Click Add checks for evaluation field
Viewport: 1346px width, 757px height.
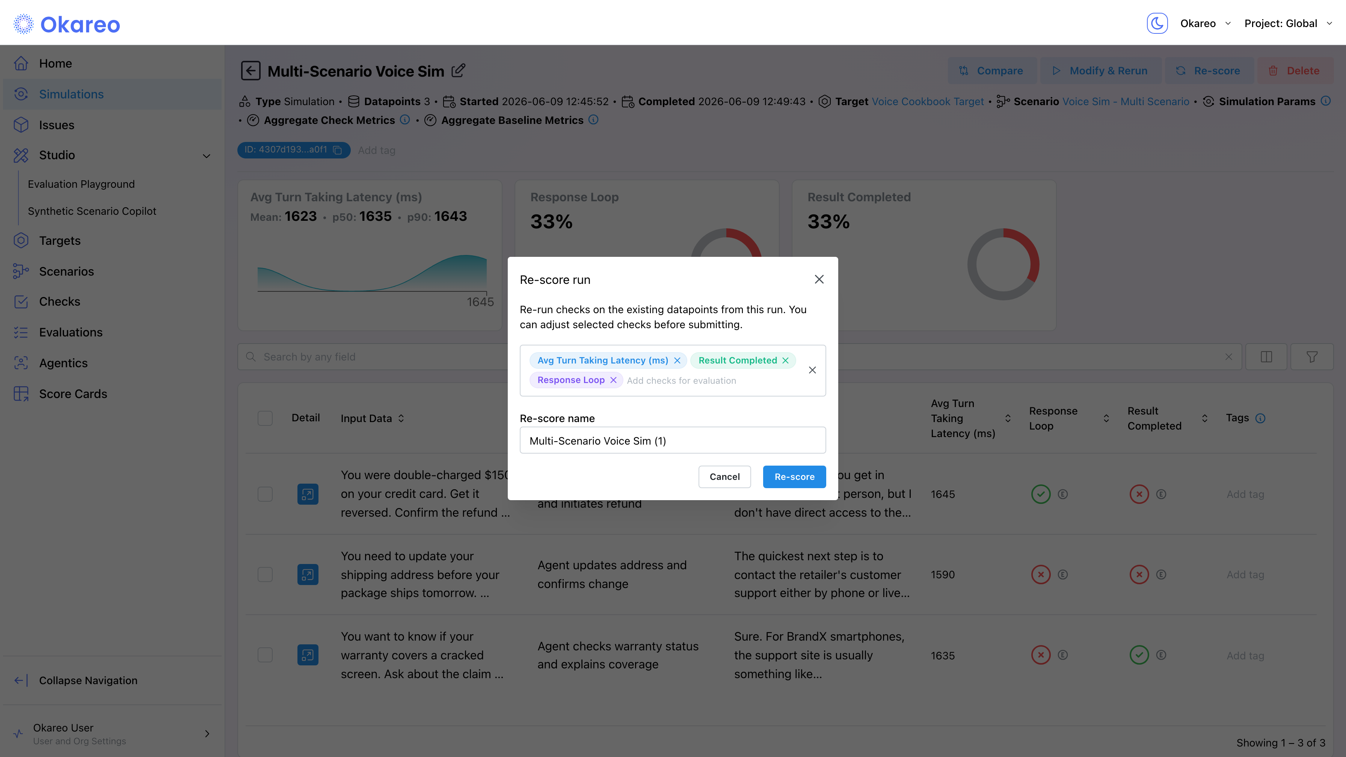[x=681, y=380]
